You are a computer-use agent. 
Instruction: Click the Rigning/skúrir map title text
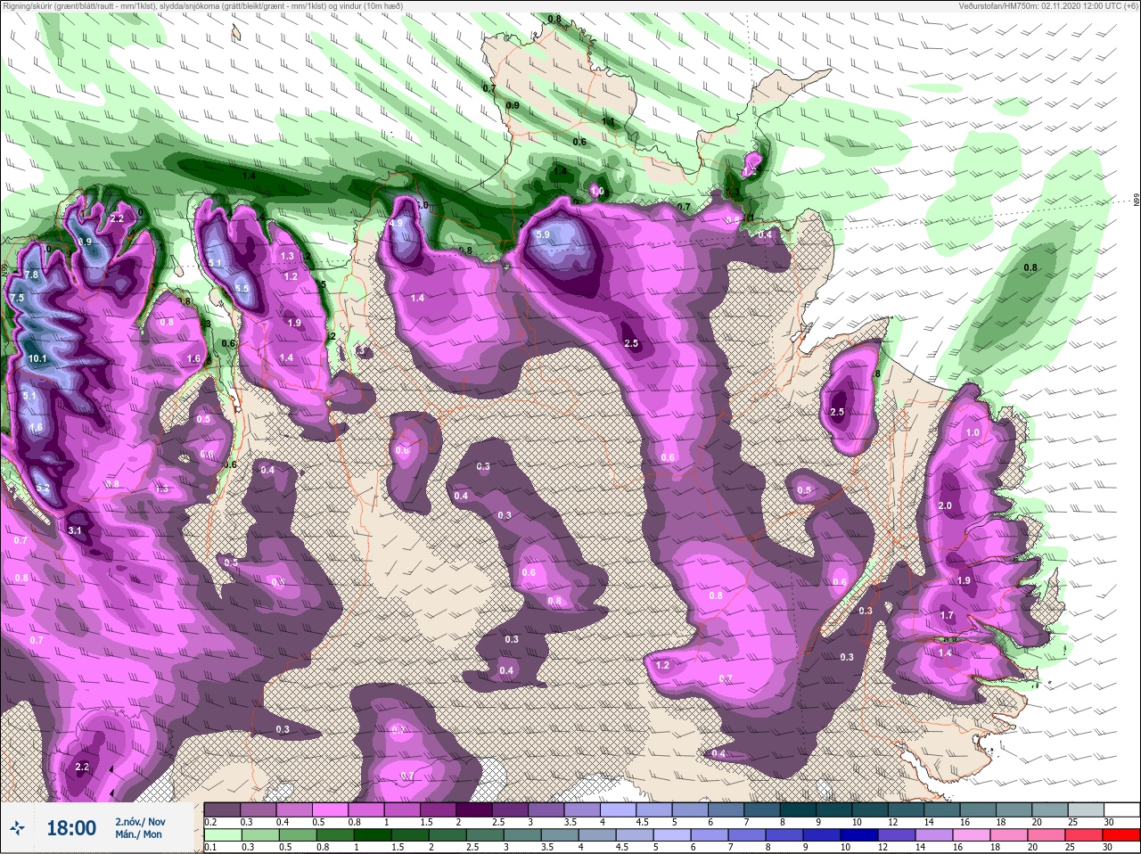201,5
